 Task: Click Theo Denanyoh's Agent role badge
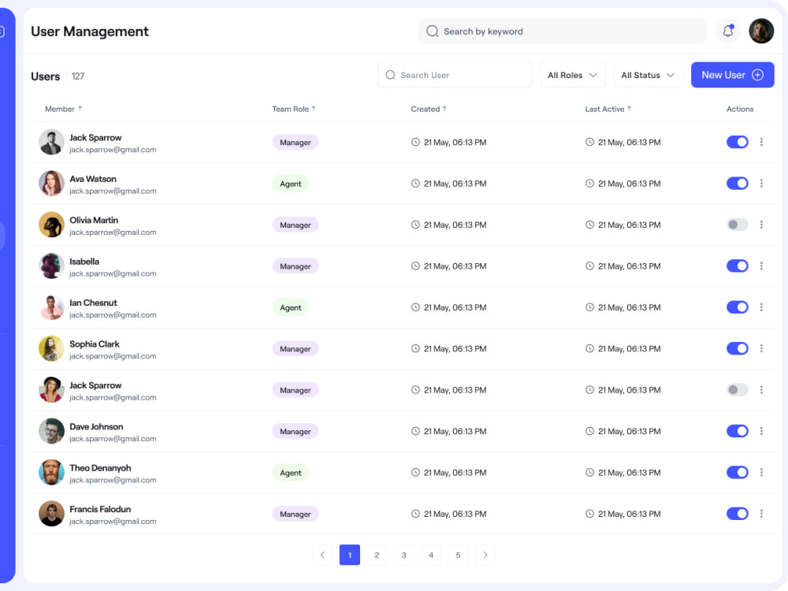pyautogui.click(x=291, y=473)
